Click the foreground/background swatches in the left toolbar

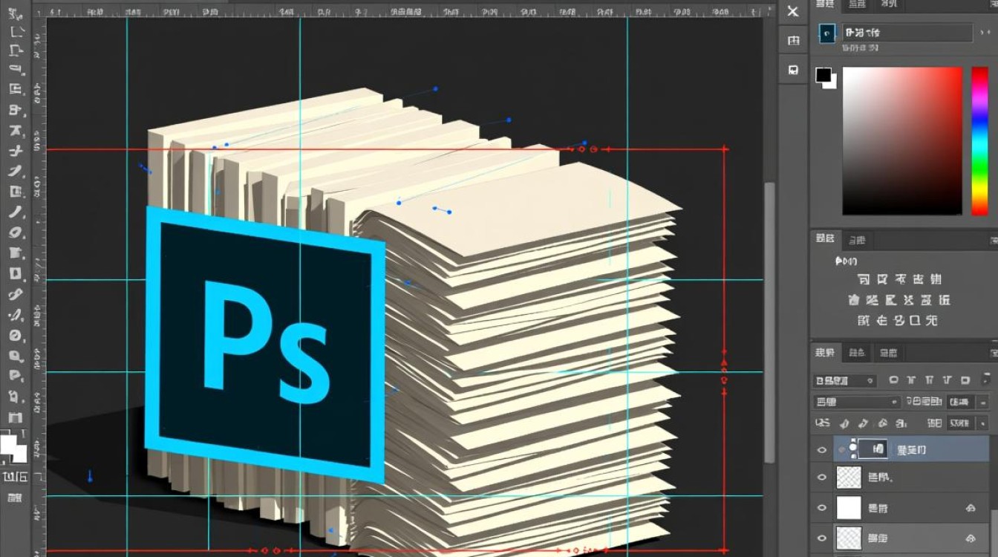(13, 448)
